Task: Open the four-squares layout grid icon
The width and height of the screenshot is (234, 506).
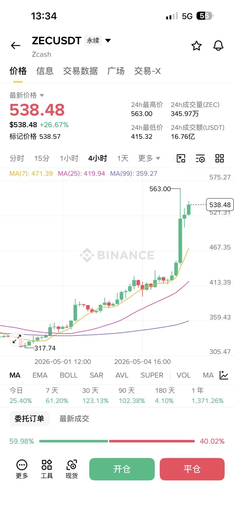Action: click(x=220, y=158)
